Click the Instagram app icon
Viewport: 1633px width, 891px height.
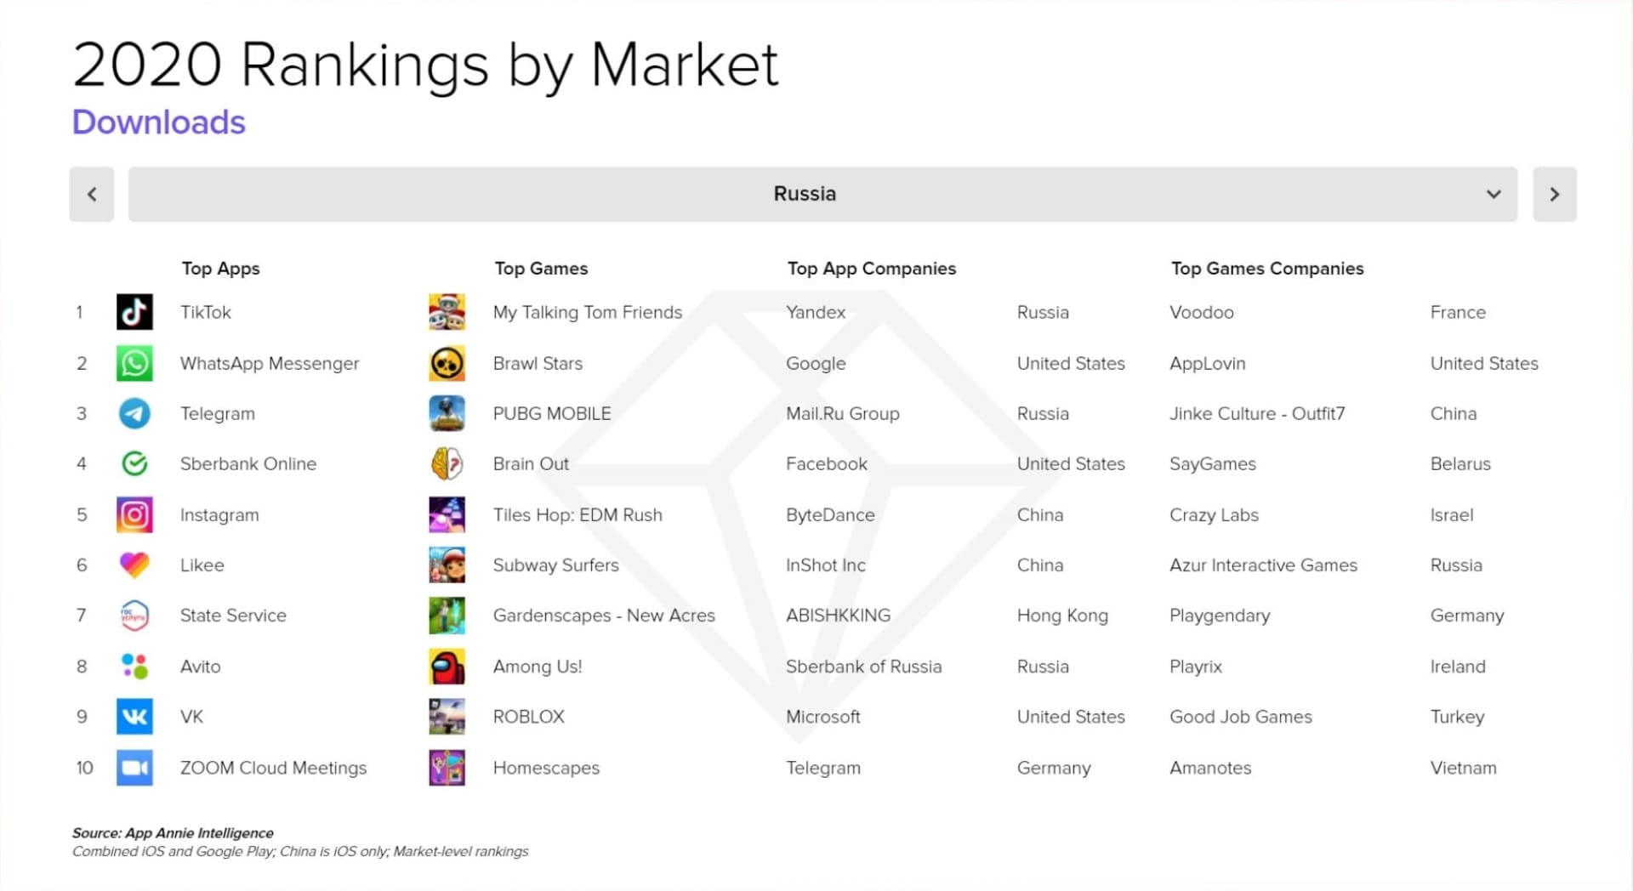[x=134, y=514]
